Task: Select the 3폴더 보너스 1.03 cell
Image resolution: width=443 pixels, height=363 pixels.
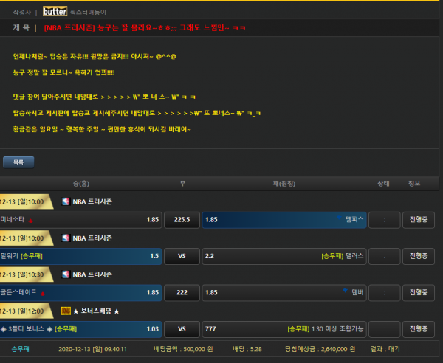Action: point(80,329)
